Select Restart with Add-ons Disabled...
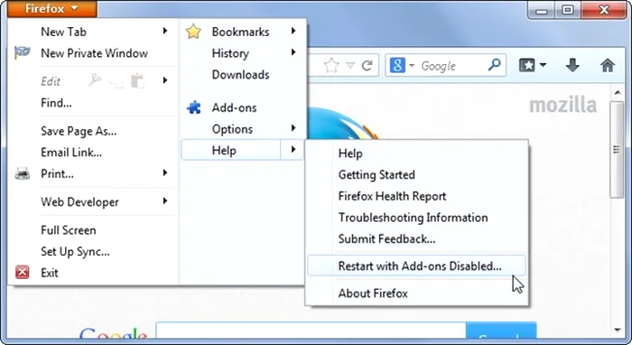The image size is (632, 345). pyautogui.click(x=416, y=266)
